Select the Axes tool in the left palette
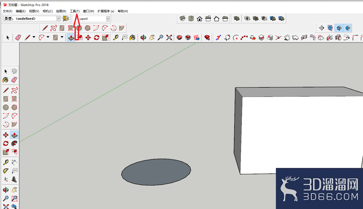363x209 pixels. 6,179
